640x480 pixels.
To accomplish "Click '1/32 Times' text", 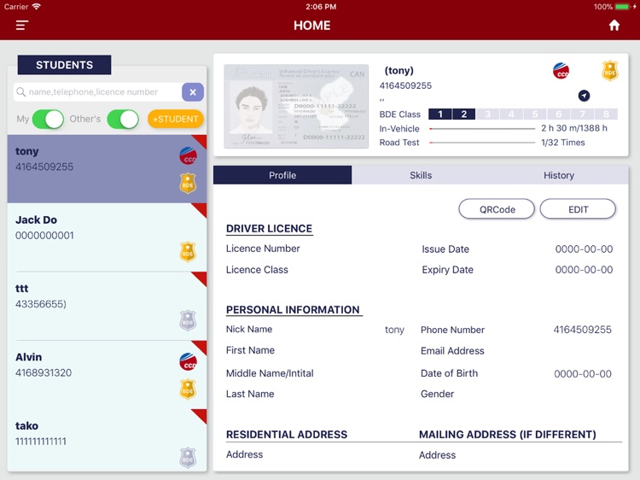I will [563, 143].
